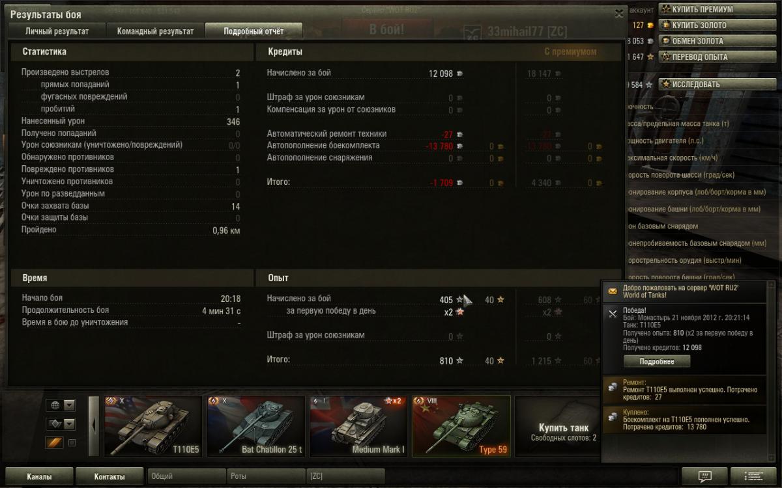Select the Type 59 tank thumbnail
Image resolution: width=782 pixels, height=488 pixels.
[x=461, y=426]
